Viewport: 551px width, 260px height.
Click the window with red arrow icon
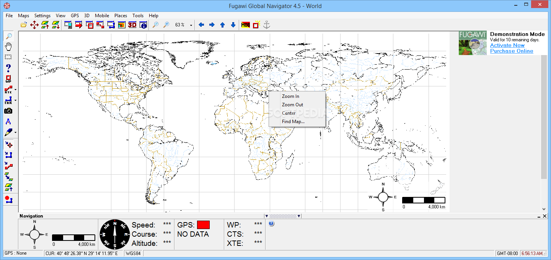79,25
